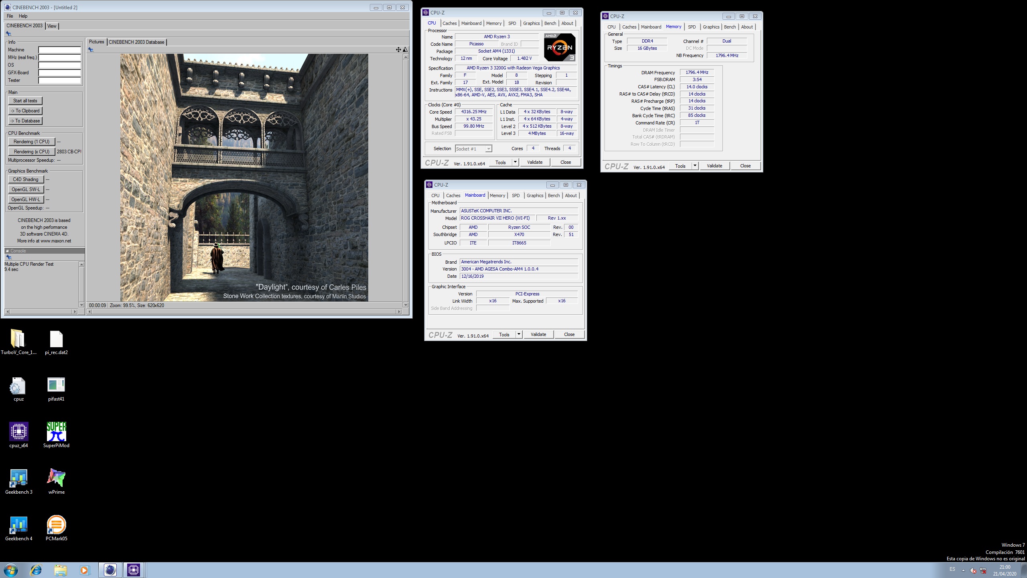This screenshot has width=1027, height=578.
Task: Click the move crosshair icon above picture
Action: tap(398, 50)
